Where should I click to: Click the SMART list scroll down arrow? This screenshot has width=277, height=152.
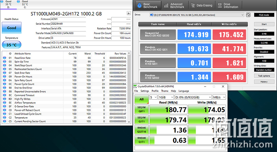[x=129, y=122]
